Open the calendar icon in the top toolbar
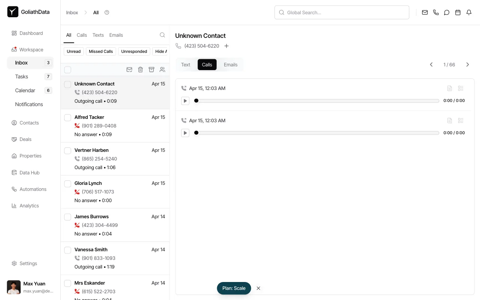Image resolution: width=480 pixels, height=300 pixels. [457, 12]
